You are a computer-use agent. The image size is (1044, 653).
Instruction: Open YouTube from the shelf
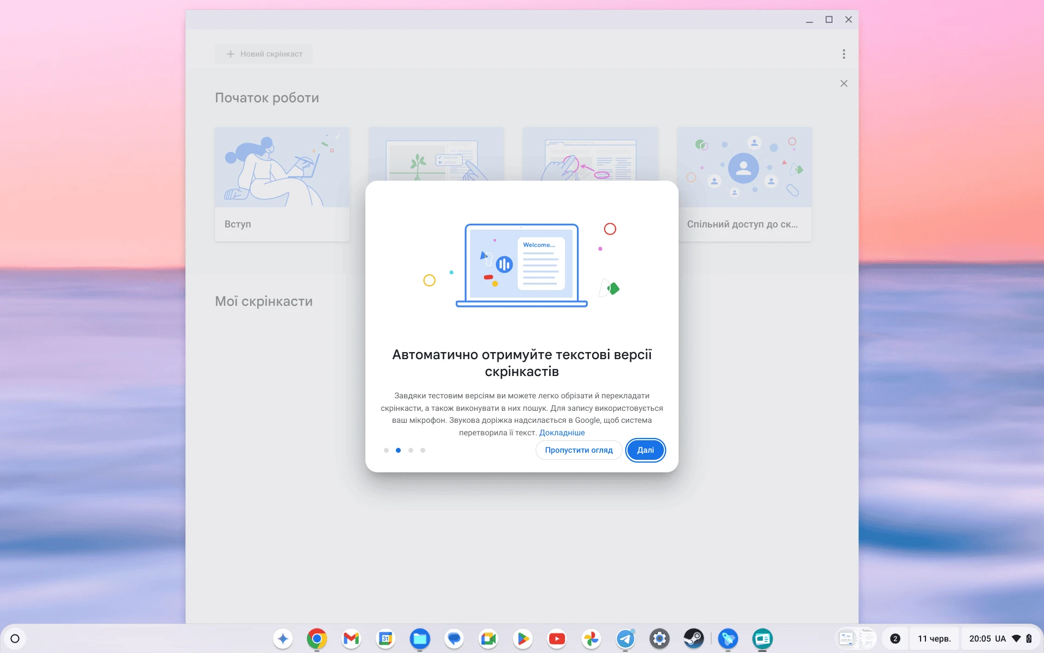coord(557,638)
